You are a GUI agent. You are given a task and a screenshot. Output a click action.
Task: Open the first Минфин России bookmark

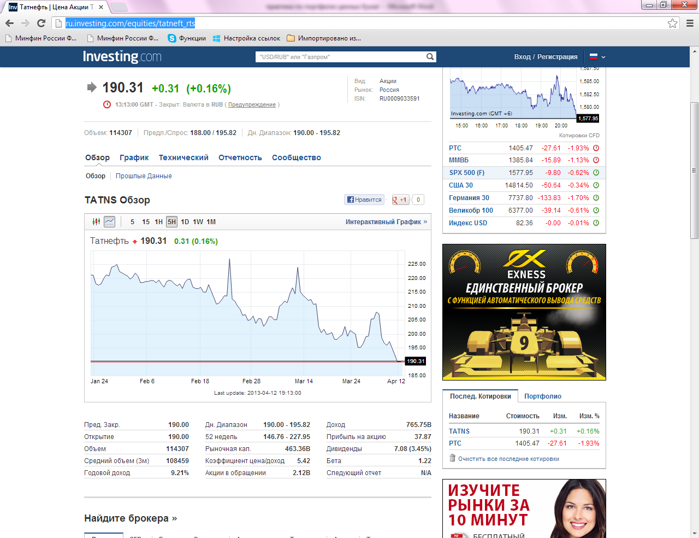[x=40, y=38]
